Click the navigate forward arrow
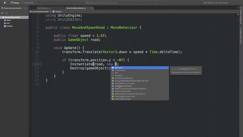Viewport: 243px width, 137px height. (33, 8)
